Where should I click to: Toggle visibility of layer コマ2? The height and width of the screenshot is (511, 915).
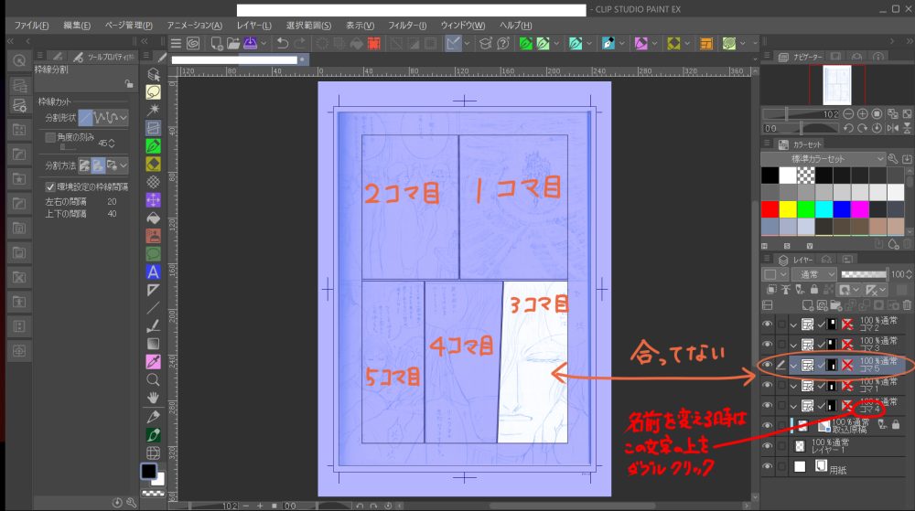[x=768, y=325]
